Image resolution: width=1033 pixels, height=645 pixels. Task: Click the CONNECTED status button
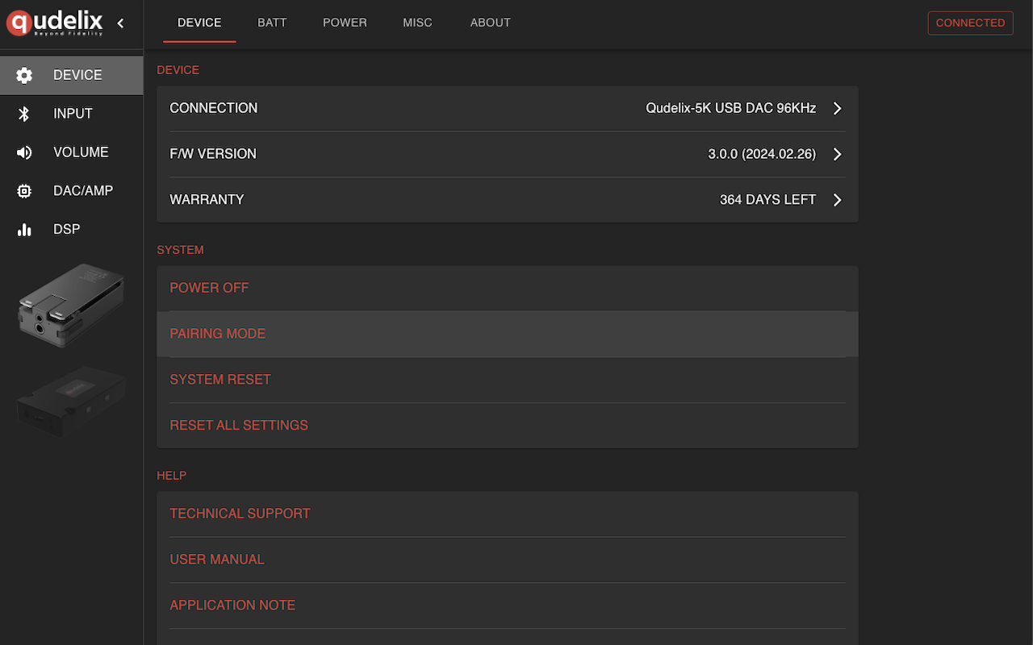pos(970,23)
